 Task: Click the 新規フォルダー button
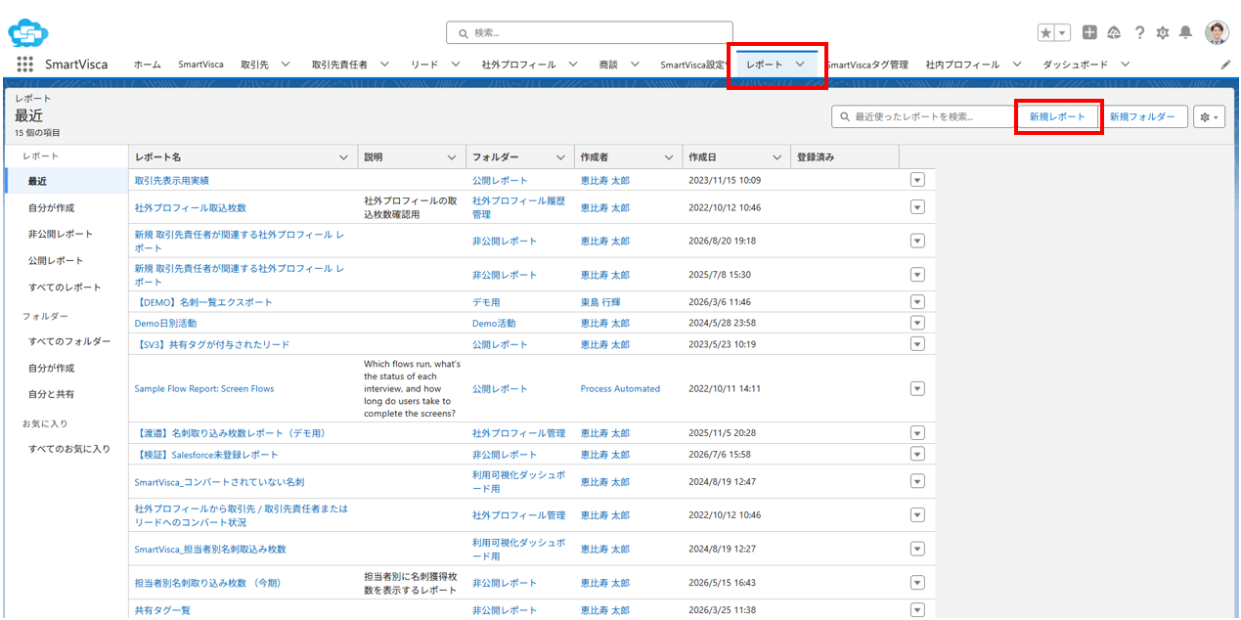pyautogui.click(x=1142, y=116)
